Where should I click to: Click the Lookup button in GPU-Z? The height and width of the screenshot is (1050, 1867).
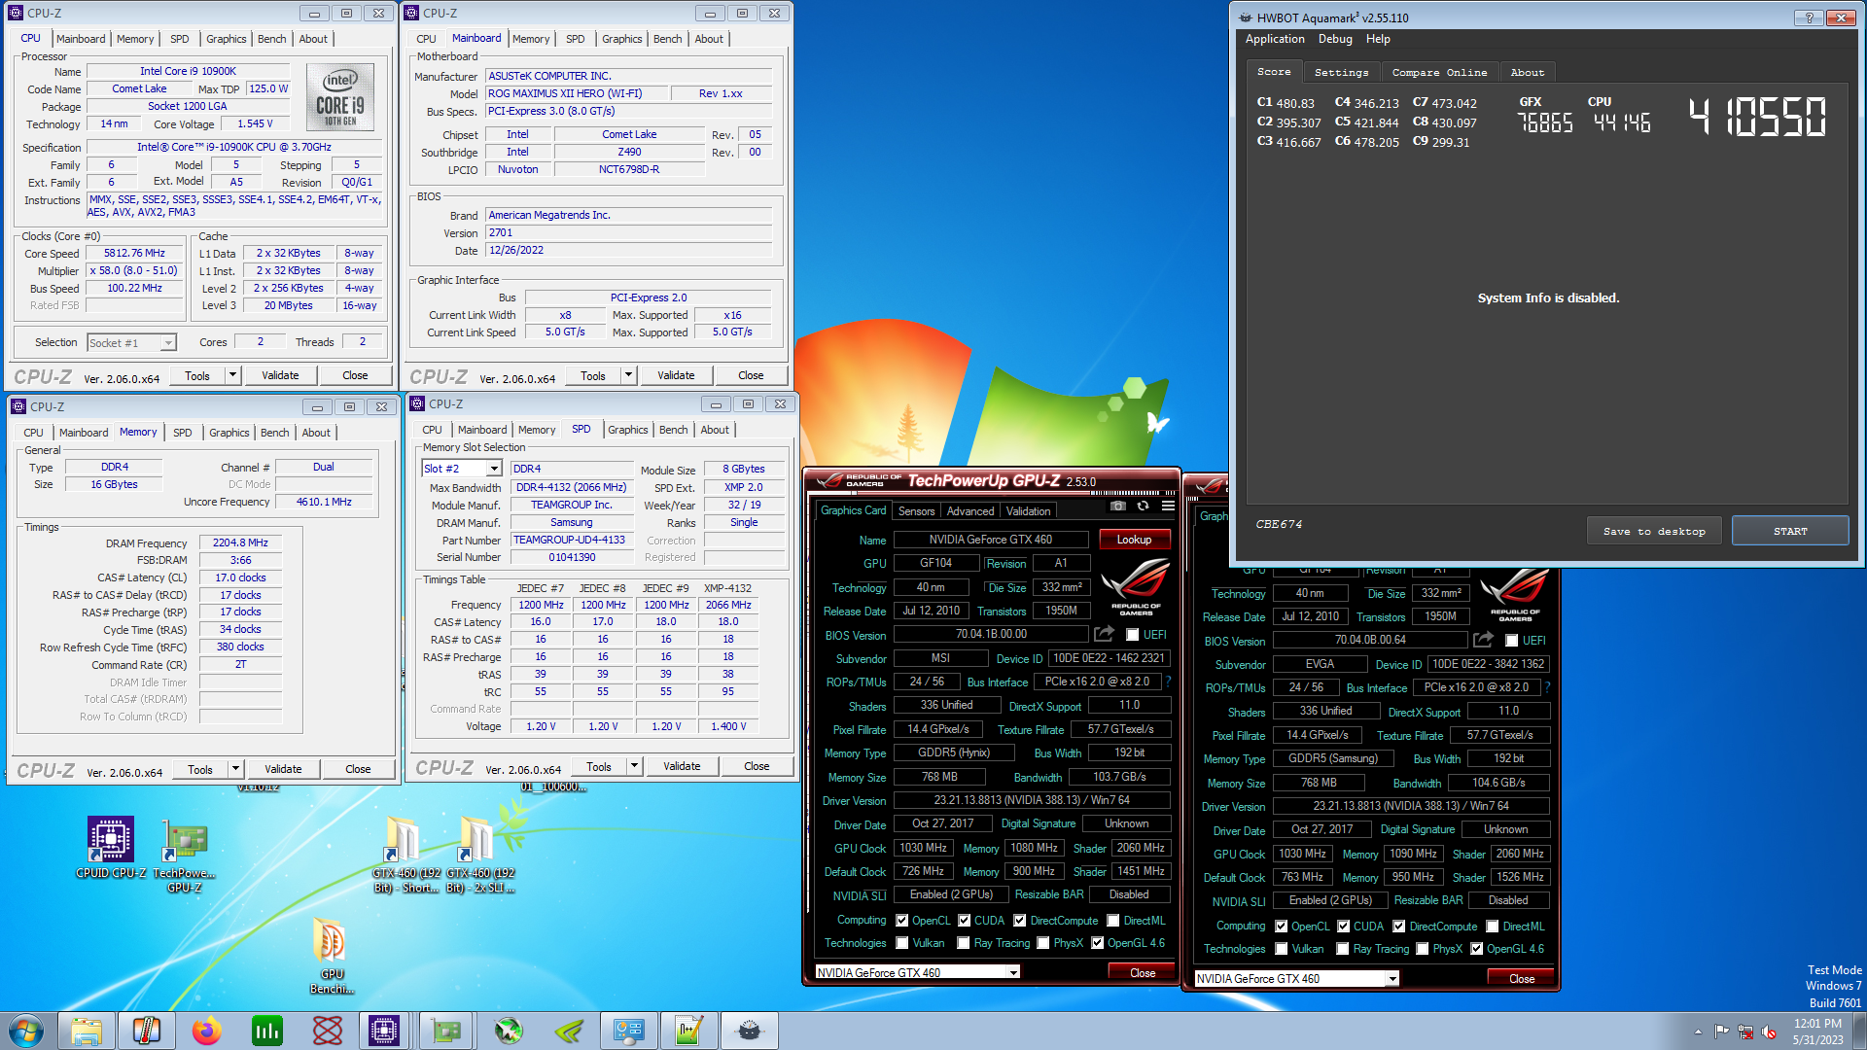pos(1134,540)
